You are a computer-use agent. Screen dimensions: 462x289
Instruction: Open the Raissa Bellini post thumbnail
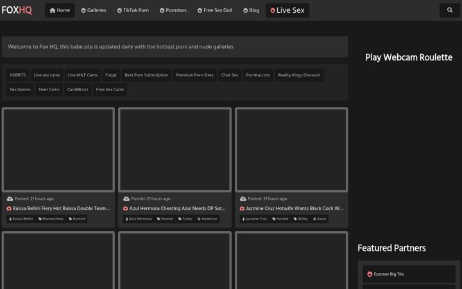pos(58,150)
